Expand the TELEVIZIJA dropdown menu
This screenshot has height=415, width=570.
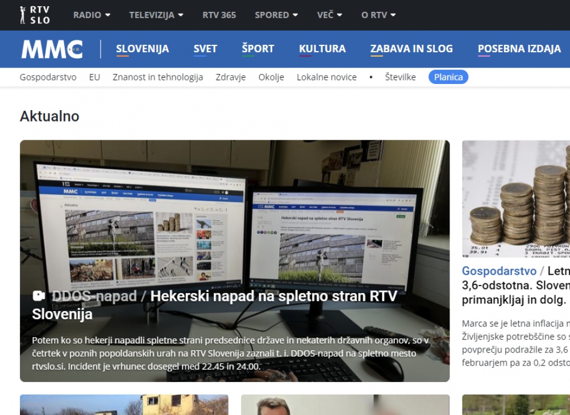[156, 15]
